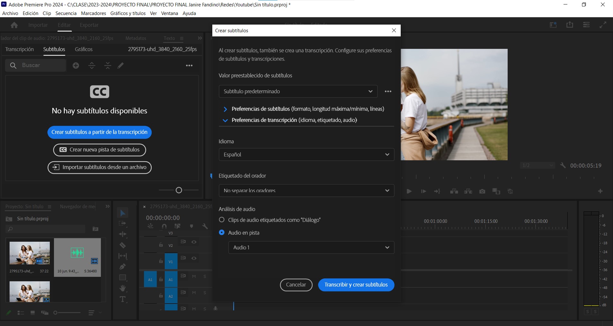This screenshot has height=326, width=613.
Task: Open the 'Gráficos y títulos' menu
Action: [128, 13]
